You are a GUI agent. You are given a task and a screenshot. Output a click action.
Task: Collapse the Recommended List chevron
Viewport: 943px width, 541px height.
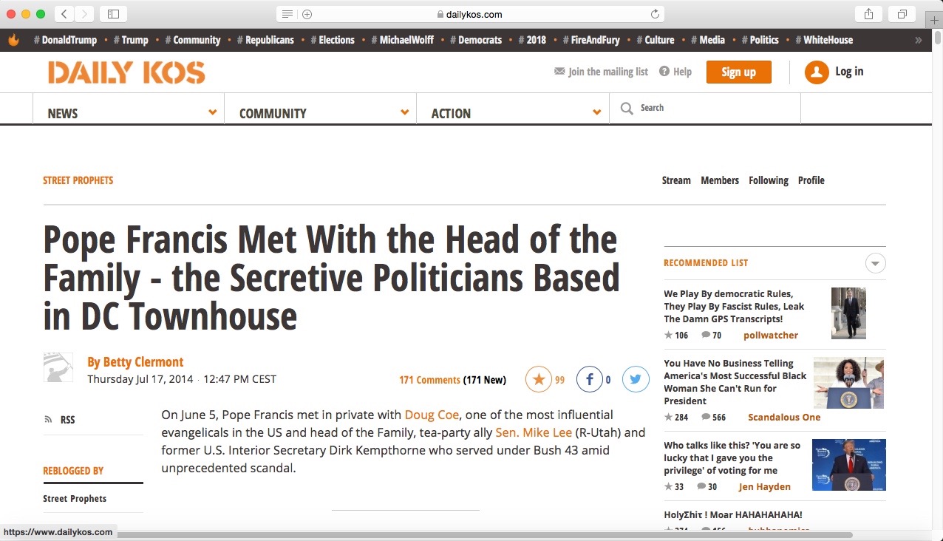875,263
